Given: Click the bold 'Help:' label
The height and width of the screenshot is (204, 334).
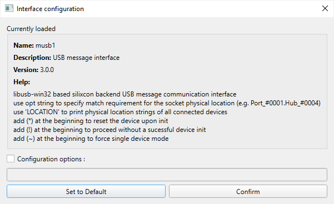Looking at the screenshot, I should point(22,82).
